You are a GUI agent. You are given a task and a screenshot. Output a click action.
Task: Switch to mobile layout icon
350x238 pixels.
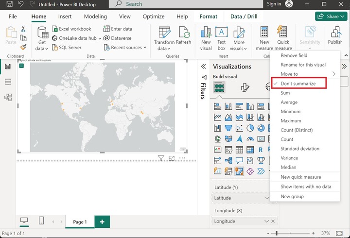[x=41, y=221]
